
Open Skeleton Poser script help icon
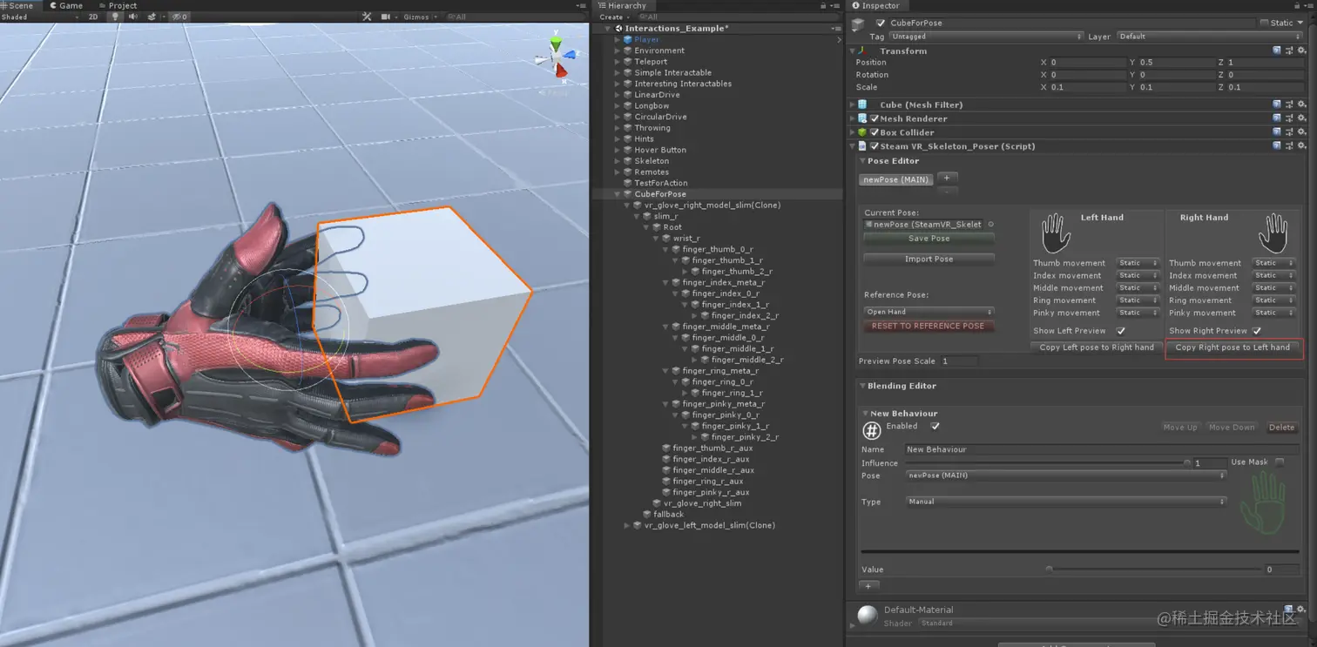(1277, 146)
